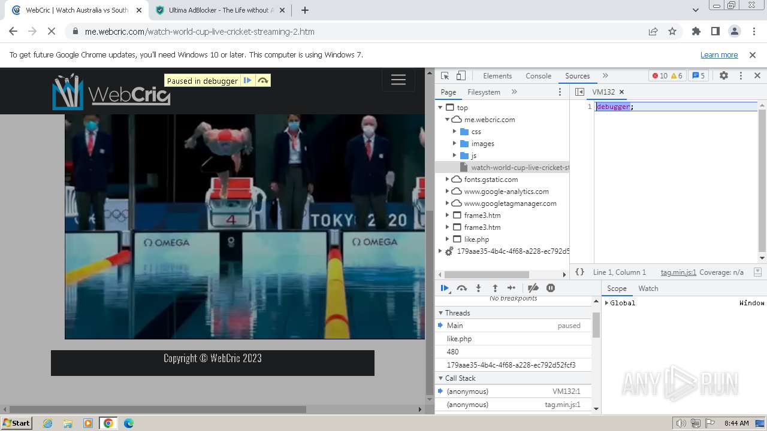
Task: Open the Chrome extensions puzzle icon
Action: 696,32
